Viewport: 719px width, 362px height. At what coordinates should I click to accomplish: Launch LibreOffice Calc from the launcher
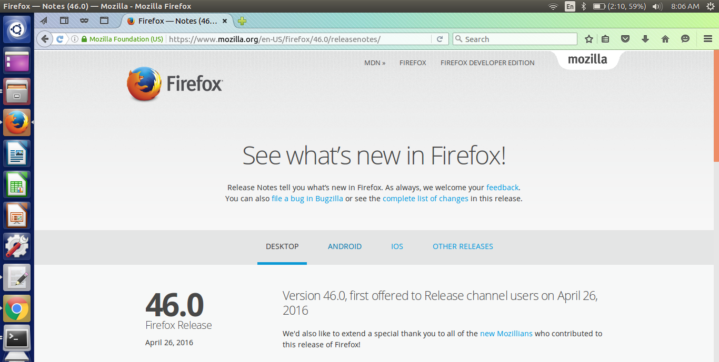[x=17, y=184]
